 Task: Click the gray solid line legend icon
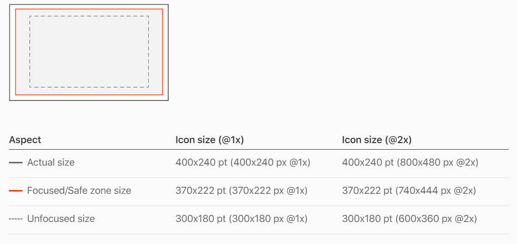pyautogui.click(x=15, y=163)
